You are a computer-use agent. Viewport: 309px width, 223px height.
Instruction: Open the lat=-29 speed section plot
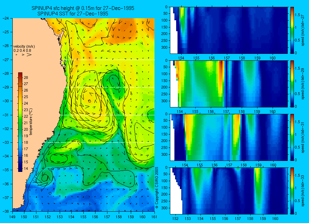coord(229,84)
